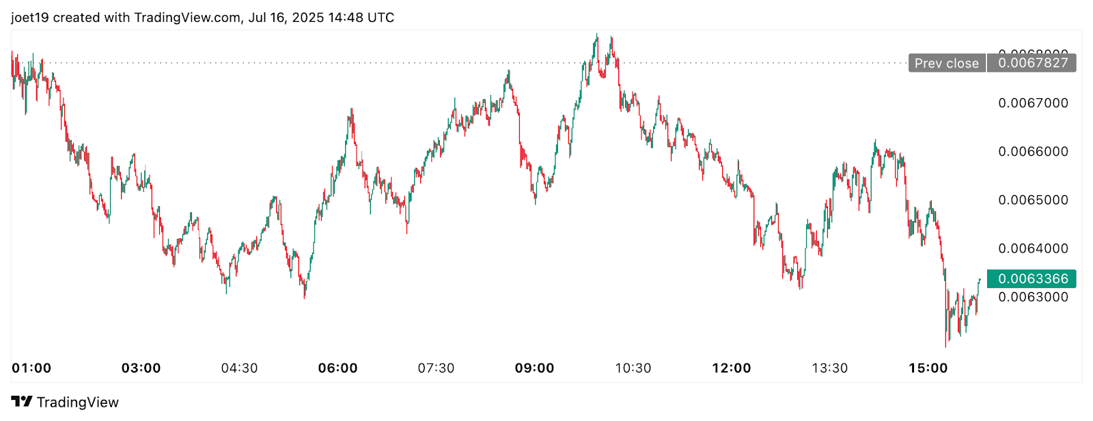The height and width of the screenshot is (421, 1093).
Task: Click the green 0.0063366 current price tag
Action: (x=1032, y=278)
